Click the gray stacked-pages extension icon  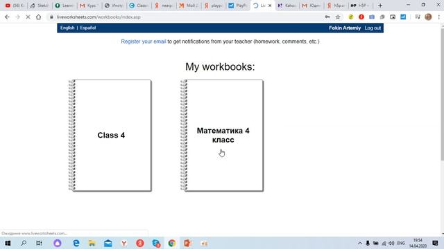coord(382,17)
